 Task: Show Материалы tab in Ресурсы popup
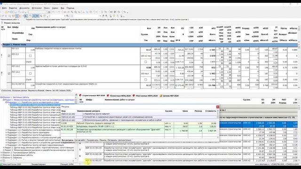click(x=112, y=140)
